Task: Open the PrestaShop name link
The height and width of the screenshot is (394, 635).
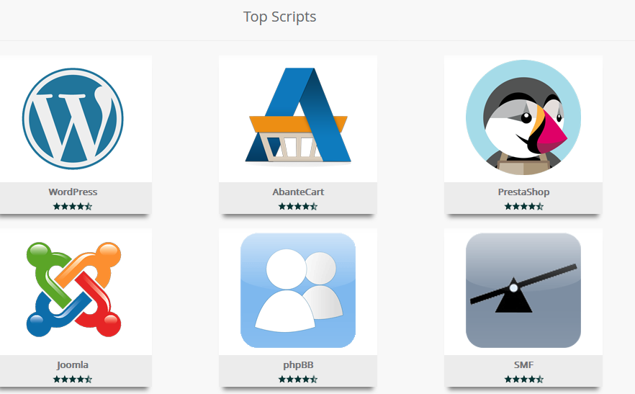Action: tap(523, 192)
